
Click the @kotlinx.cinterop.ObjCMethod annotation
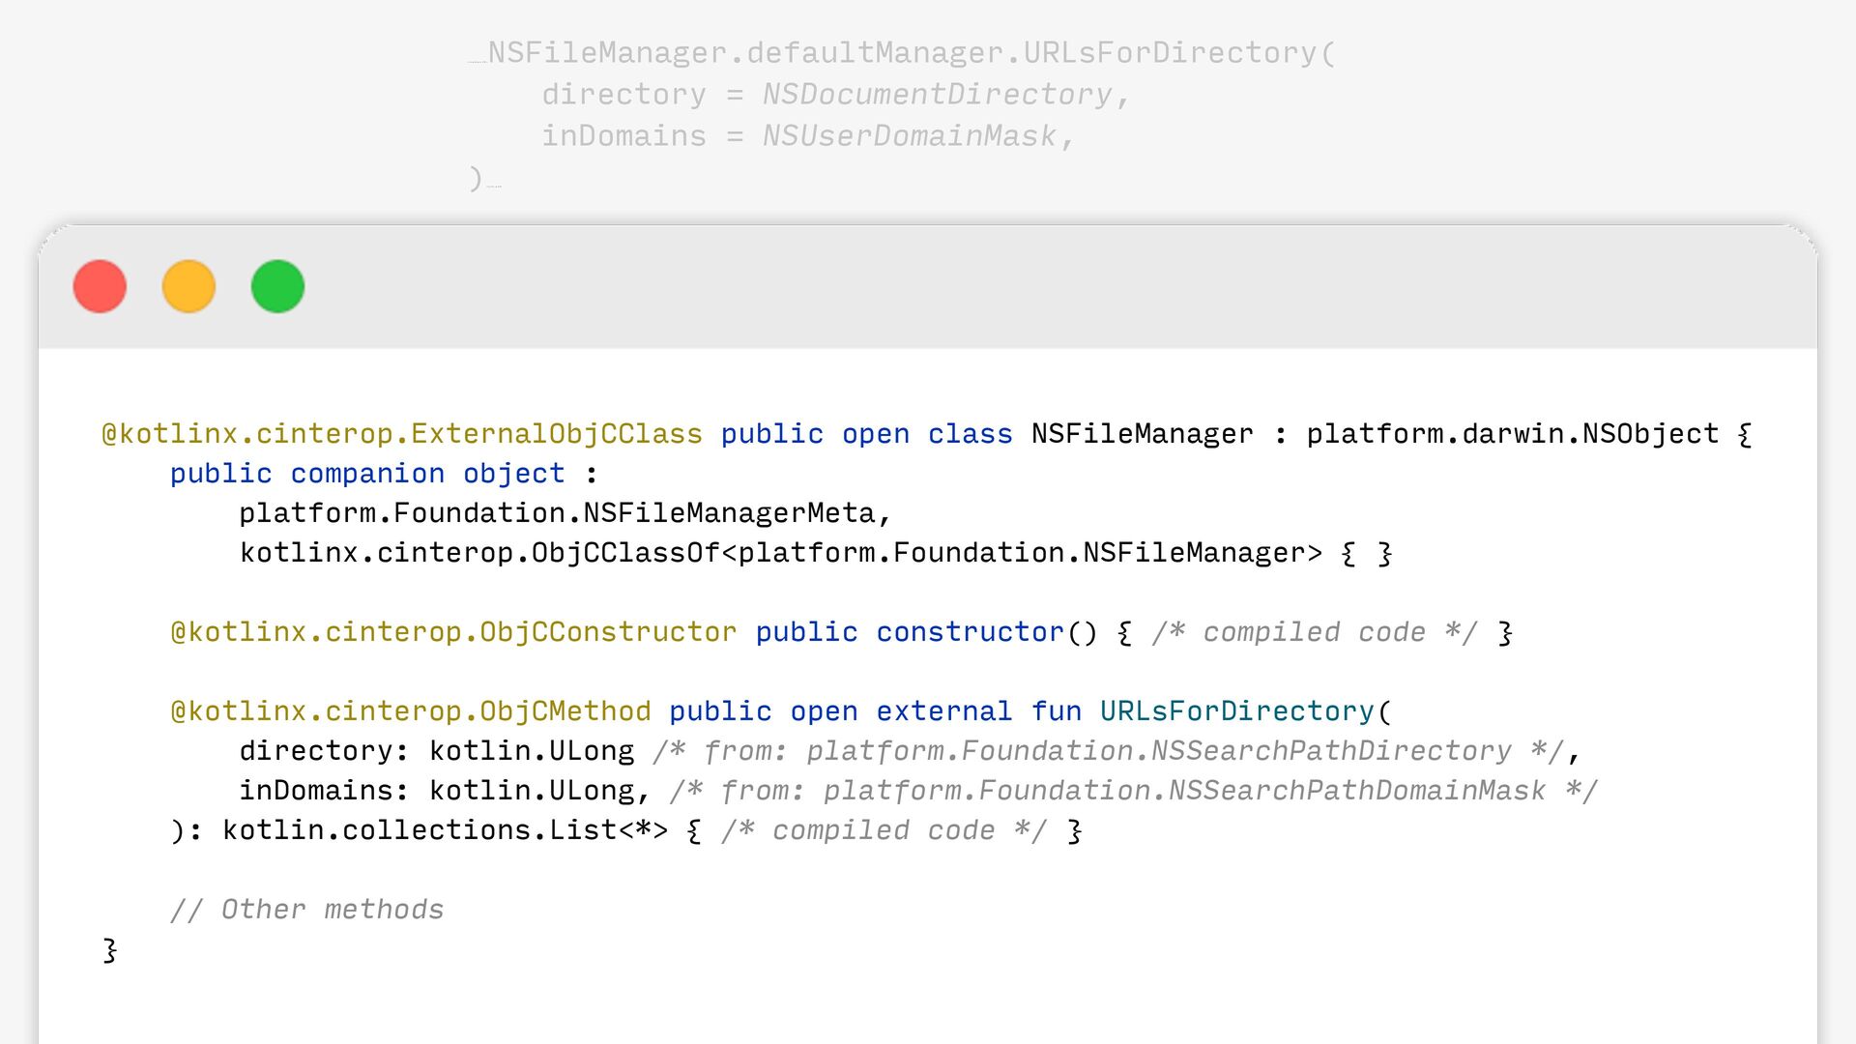[411, 711]
